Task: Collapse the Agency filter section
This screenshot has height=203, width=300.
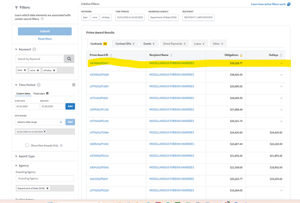Action: [16, 165]
